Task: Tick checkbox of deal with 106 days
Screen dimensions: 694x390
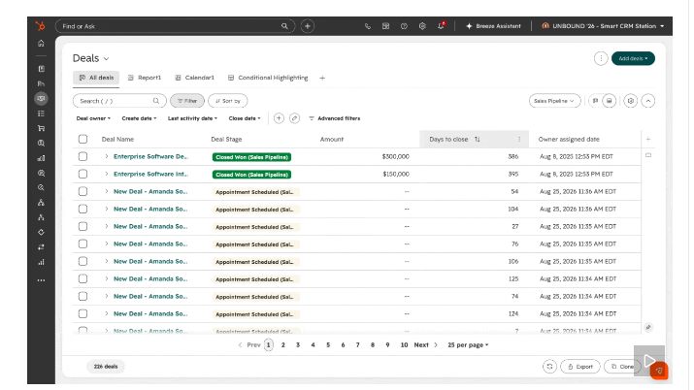Action: pyautogui.click(x=83, y=261)
